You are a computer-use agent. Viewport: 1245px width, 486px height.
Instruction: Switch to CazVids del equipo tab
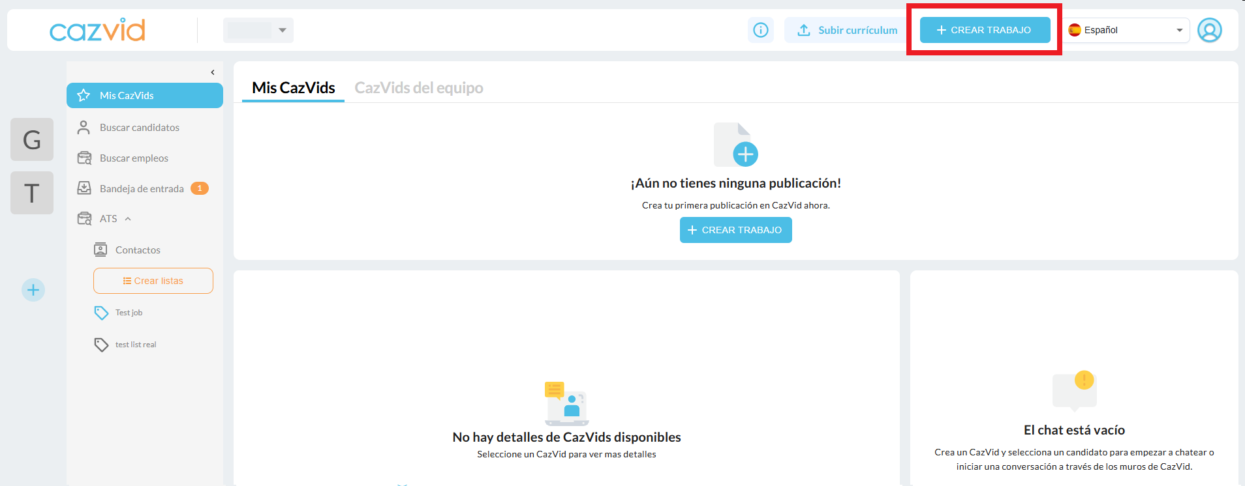click(x=419, y=88)
